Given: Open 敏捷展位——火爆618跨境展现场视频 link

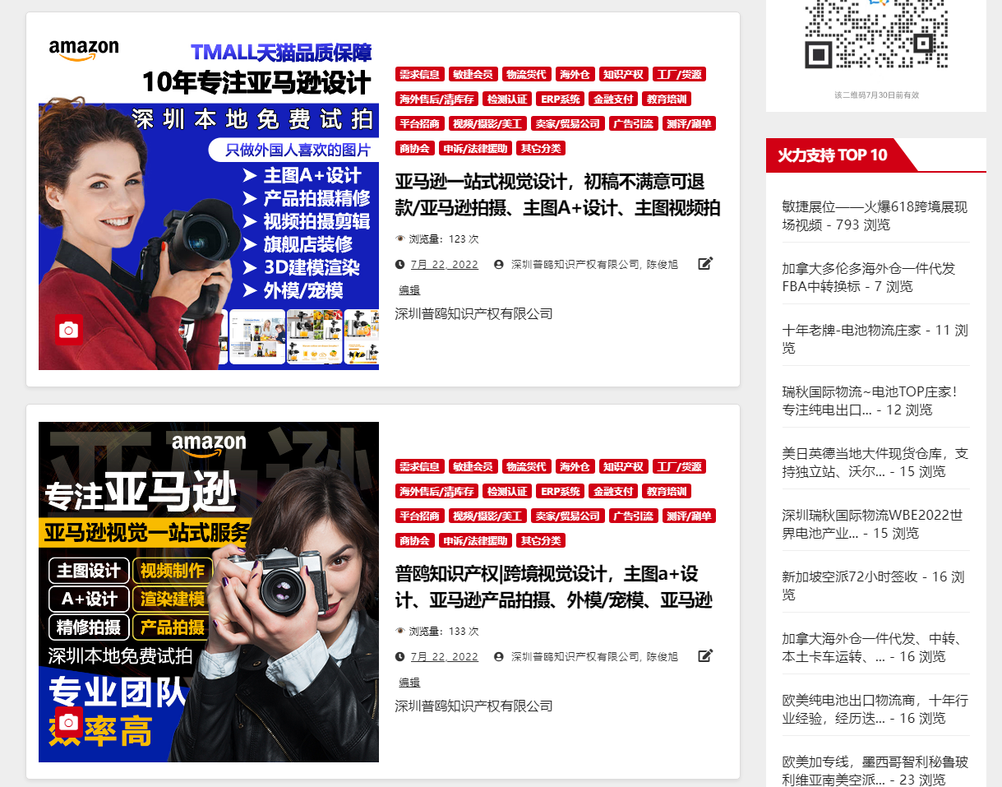Looking at the screenshot, I should [x=875, y=215].
